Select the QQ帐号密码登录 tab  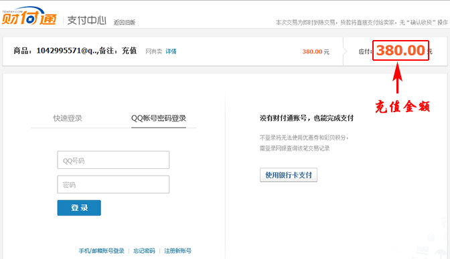point(159,118)
